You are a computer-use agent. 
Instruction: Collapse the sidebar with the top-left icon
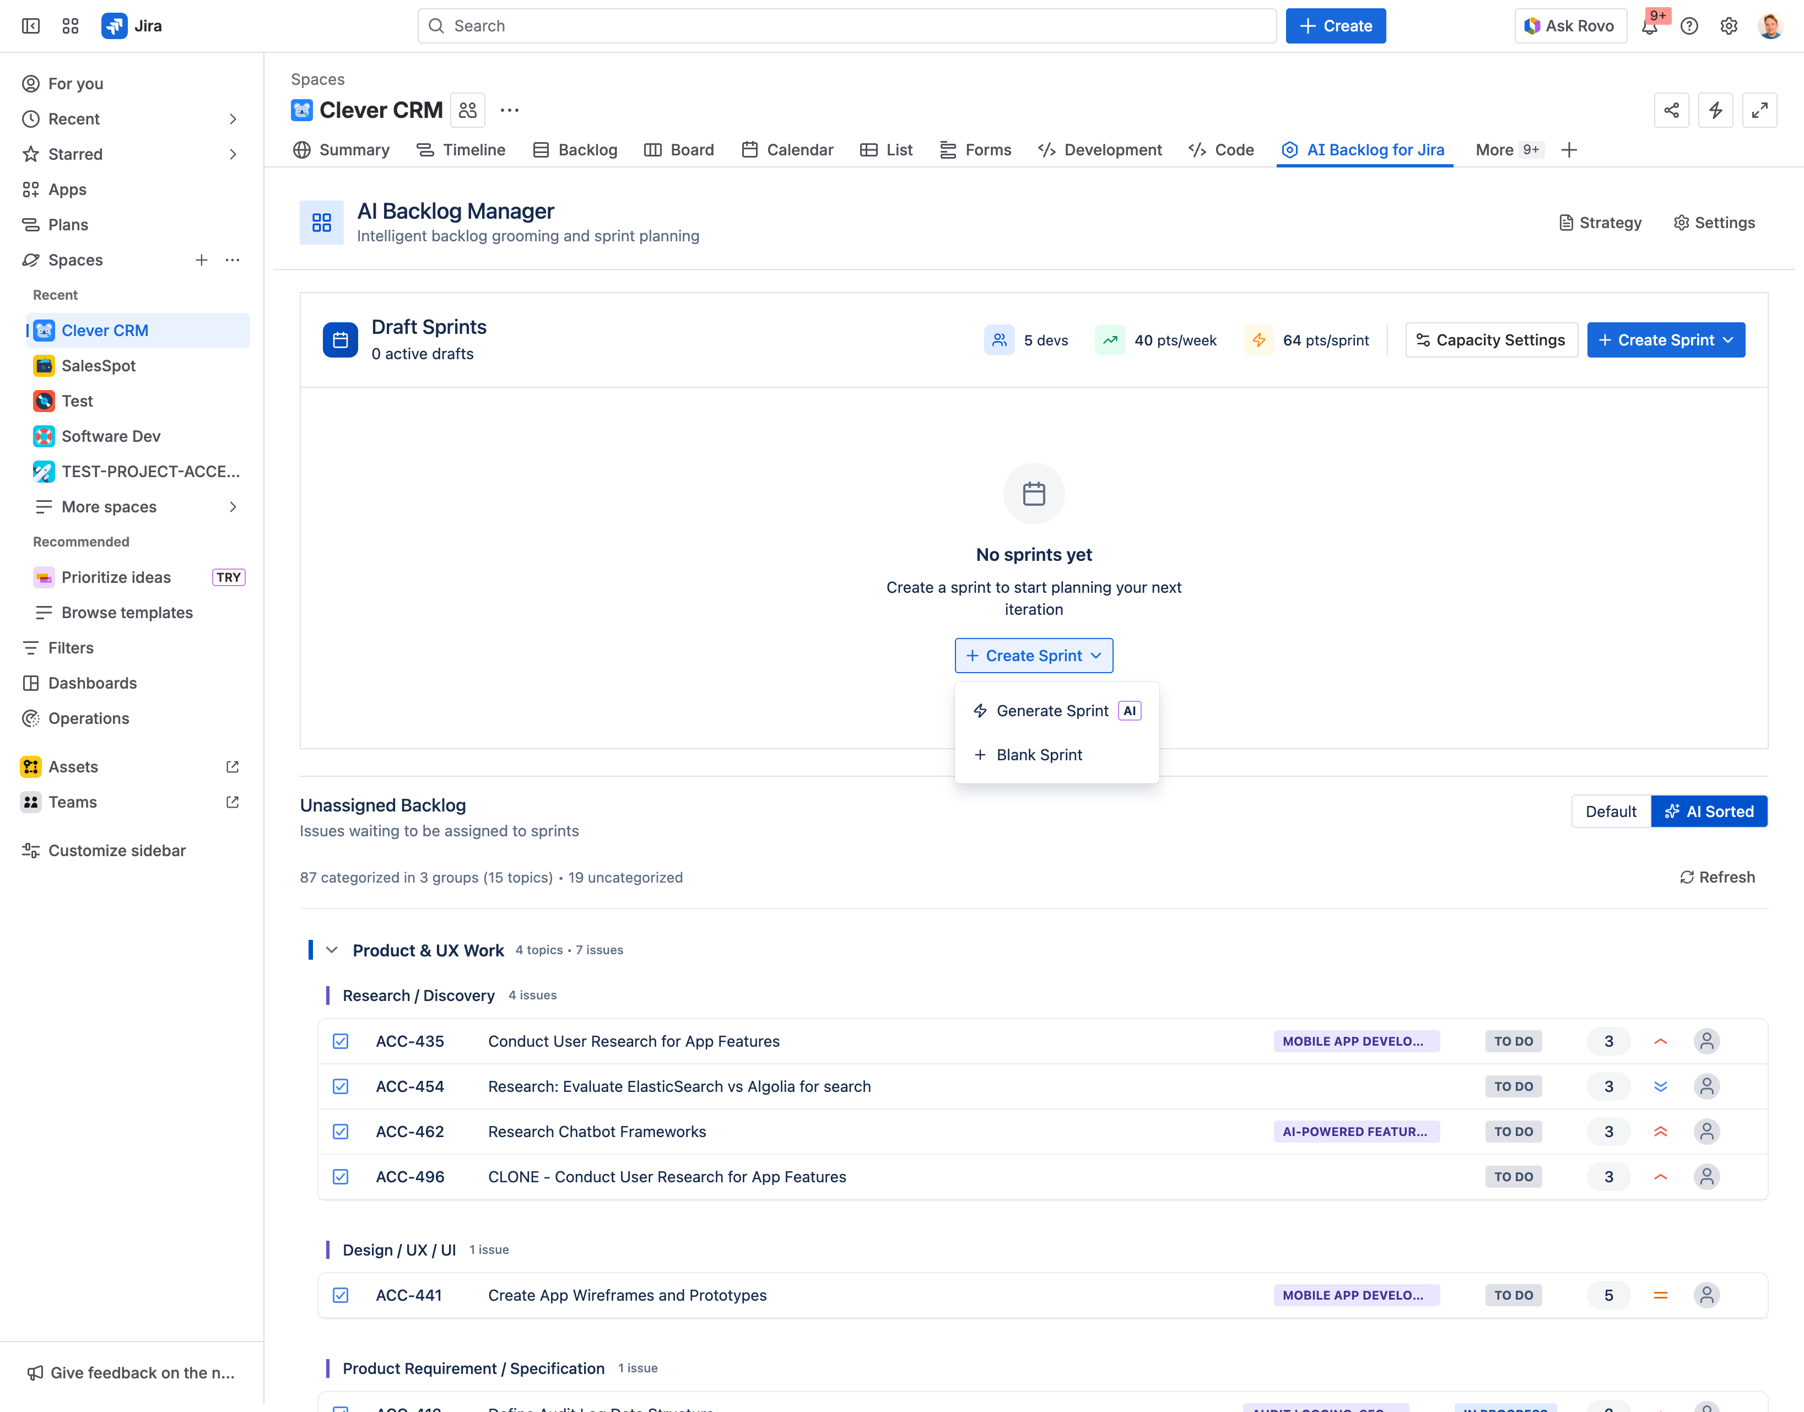tap(31, 26)
